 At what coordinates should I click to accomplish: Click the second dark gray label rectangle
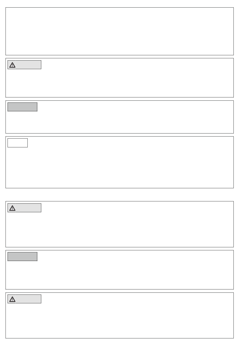coord(22,256)
